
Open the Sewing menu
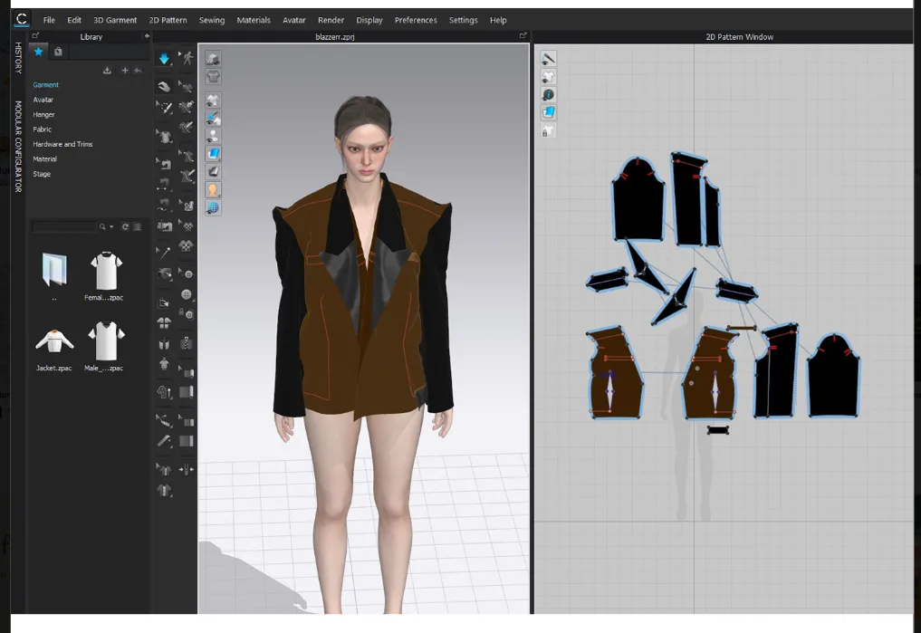click(211, 20)
